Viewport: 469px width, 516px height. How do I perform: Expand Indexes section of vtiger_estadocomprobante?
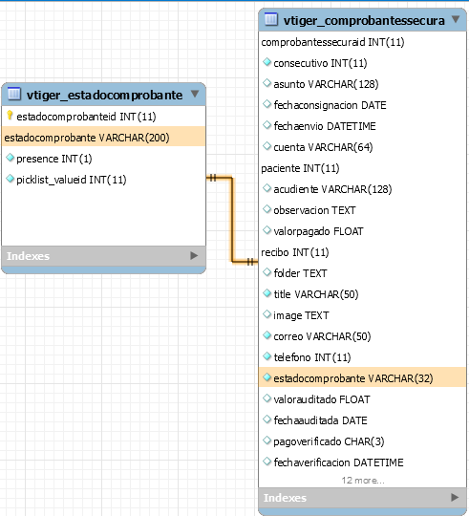[x=194, y=256]
